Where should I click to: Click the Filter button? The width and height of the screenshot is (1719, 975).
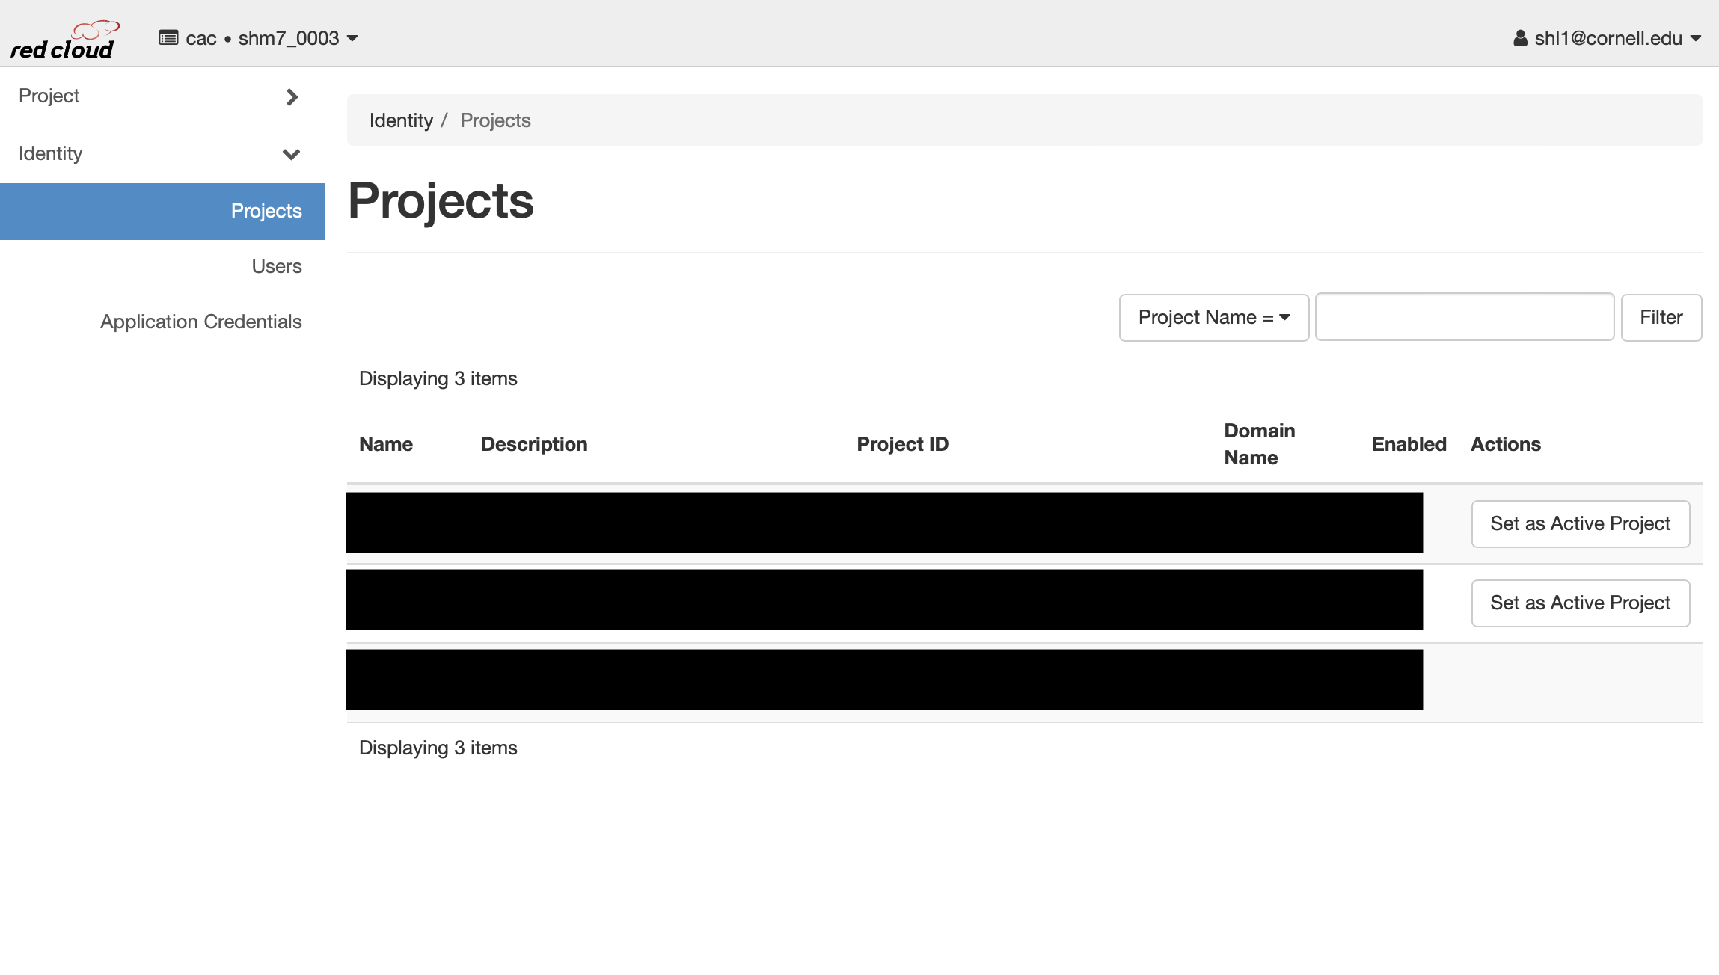pyautogui.click(x=1660, y=318)
